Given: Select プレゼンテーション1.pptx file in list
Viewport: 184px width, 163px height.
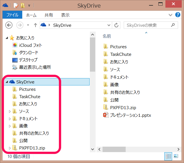Looking at the screenshot, I should (130, 115).
